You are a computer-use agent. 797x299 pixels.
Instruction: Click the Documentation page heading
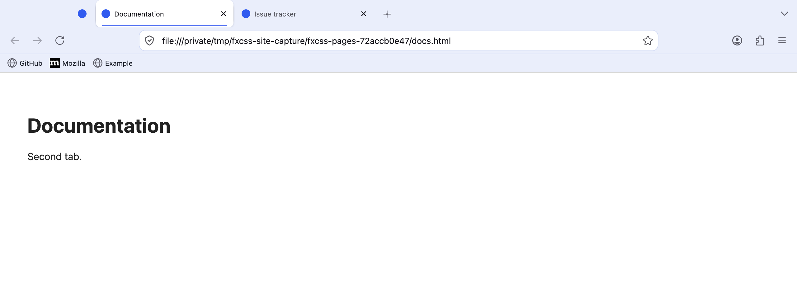click(99, 126)
